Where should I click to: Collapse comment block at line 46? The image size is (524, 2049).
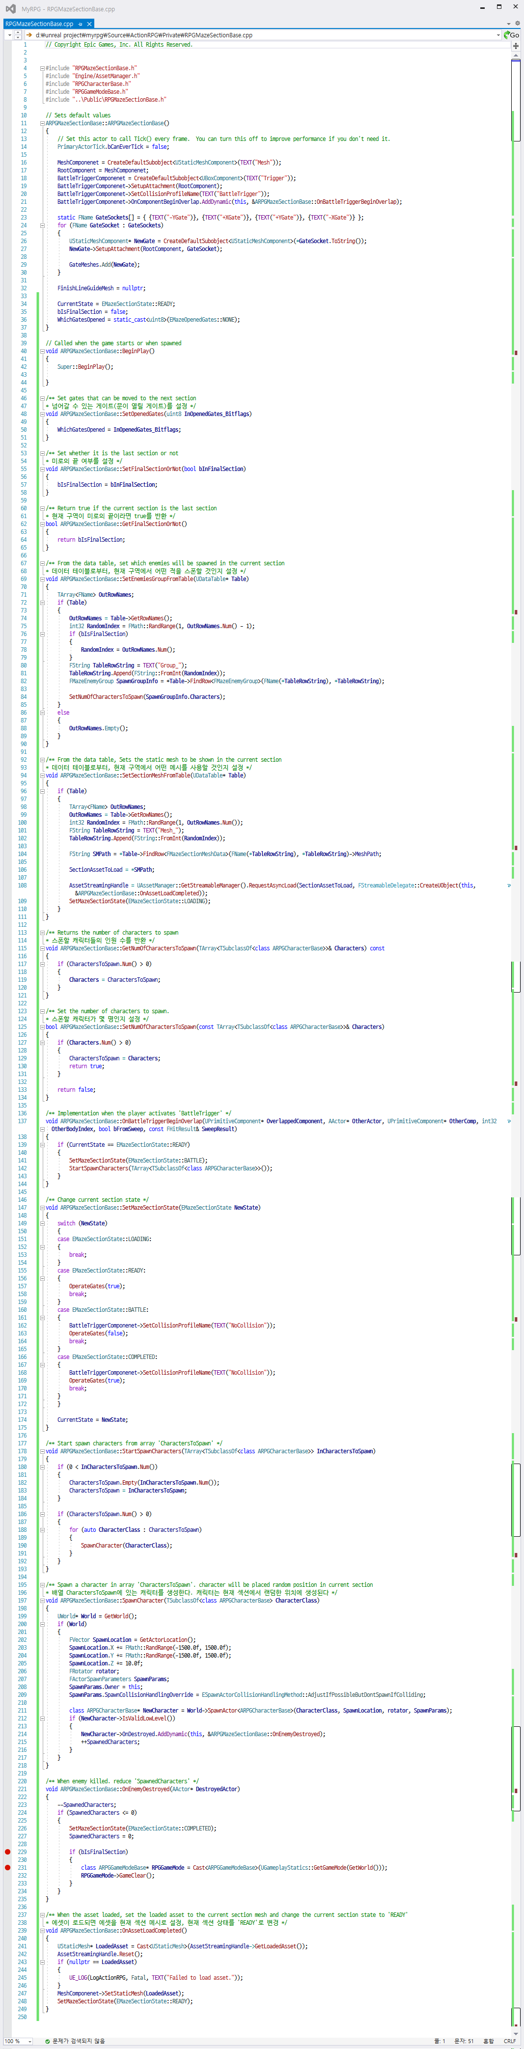tap(42, 398)
